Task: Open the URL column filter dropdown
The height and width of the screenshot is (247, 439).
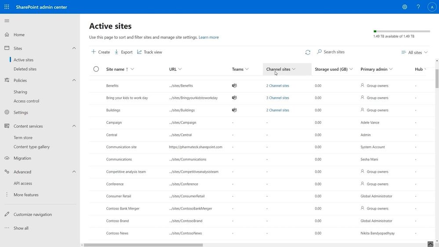Action: (x=180, y=69)
